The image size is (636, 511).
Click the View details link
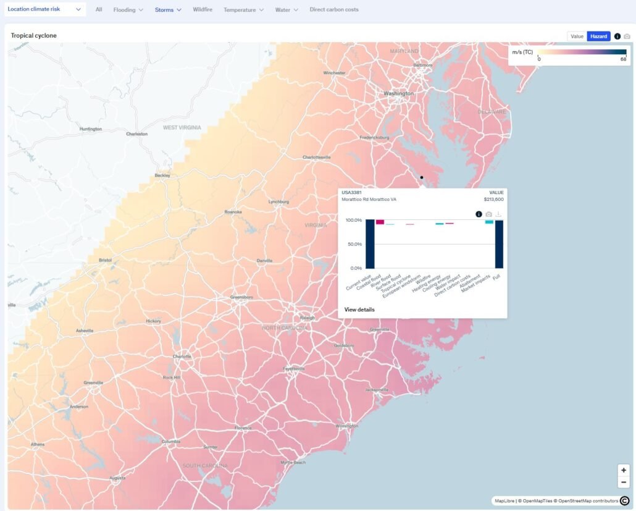pos(359,310)
